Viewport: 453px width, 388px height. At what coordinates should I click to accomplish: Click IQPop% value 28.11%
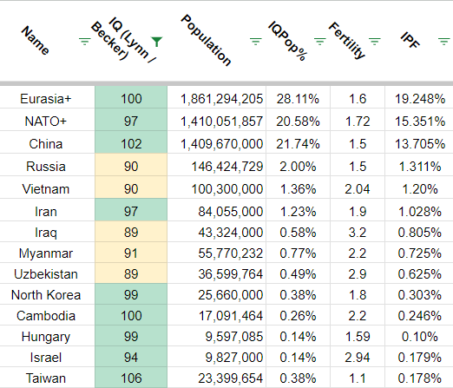[298, 99]
